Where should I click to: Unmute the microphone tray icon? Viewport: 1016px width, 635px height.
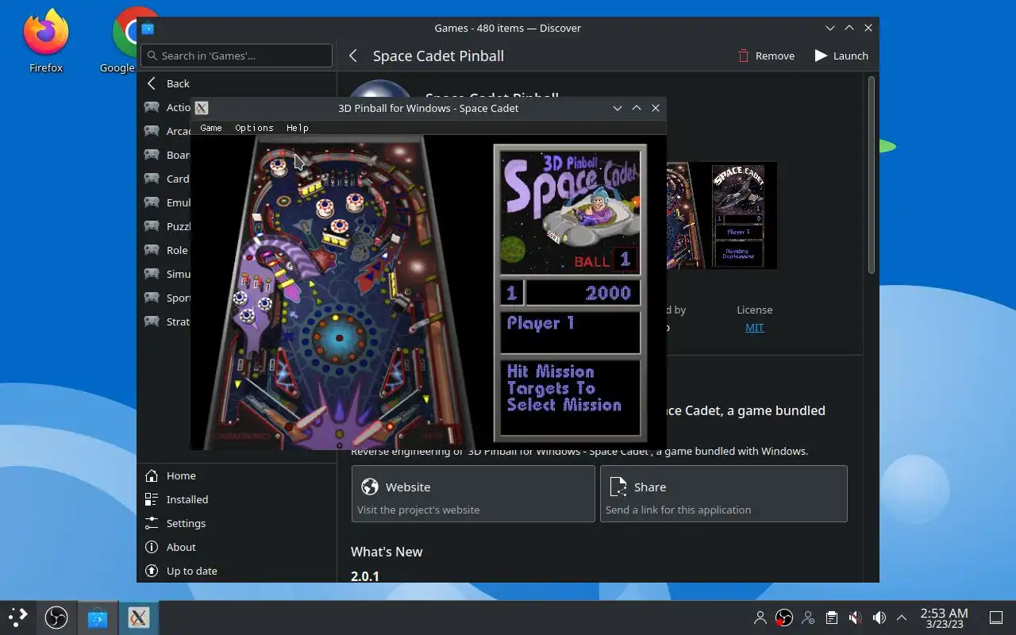tap(855, 617)
